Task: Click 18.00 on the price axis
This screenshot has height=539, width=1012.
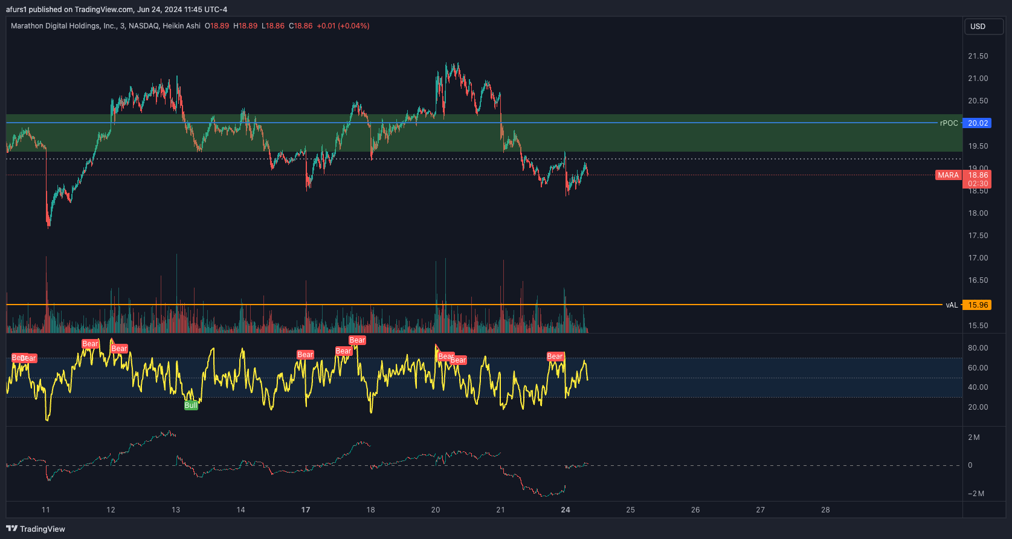Action: [x=978, y=213]
